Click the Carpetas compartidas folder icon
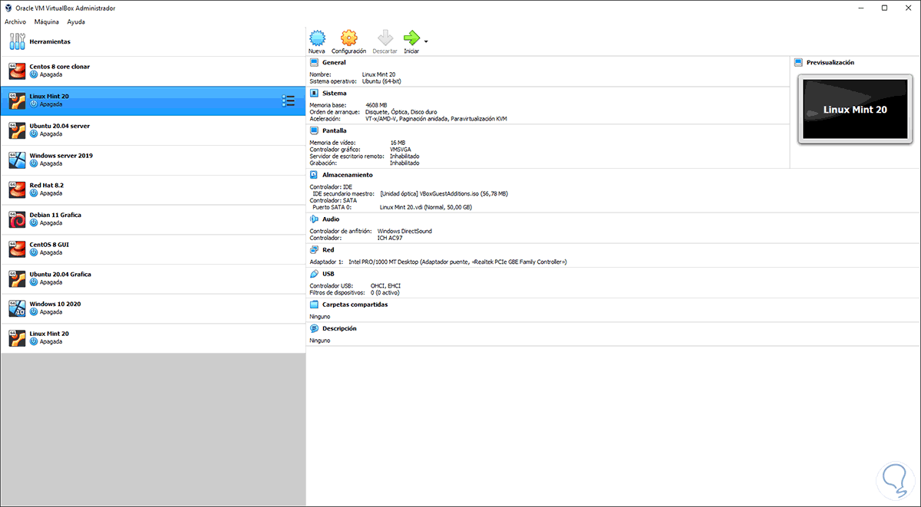This screenshot has height=507, width=921. pyautogui.click(x=314, y=304)
